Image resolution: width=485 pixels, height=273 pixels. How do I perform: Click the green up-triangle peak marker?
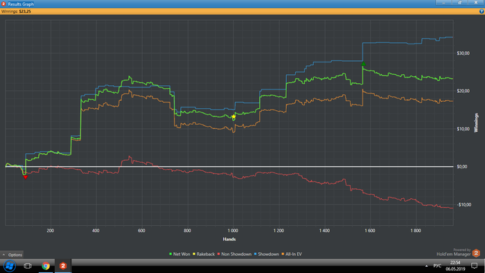click(364, 64)
